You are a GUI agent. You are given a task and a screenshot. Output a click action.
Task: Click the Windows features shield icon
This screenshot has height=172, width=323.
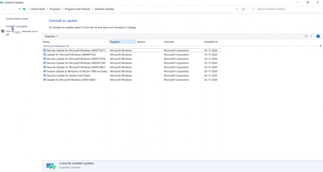3,32
